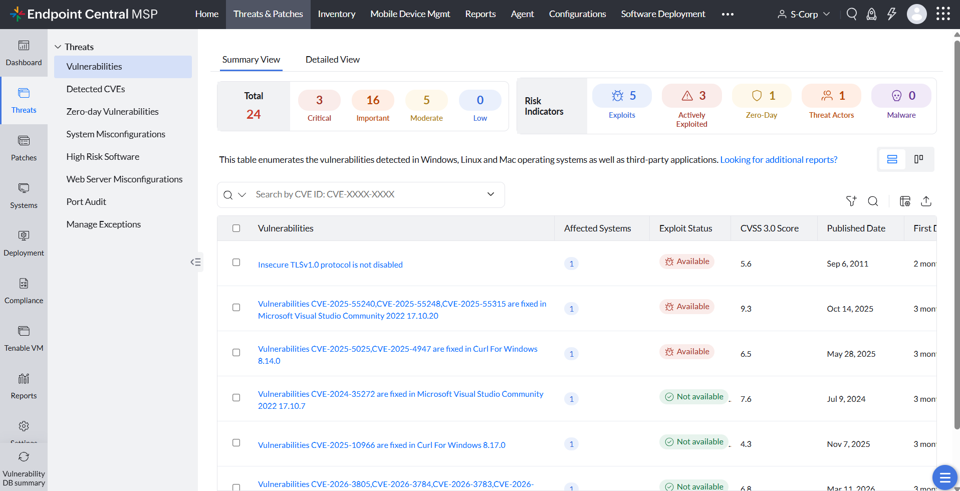Open the search criteria type dropdown arrow
The height and width of the screenshot is (491, 960).
point(242,195)
